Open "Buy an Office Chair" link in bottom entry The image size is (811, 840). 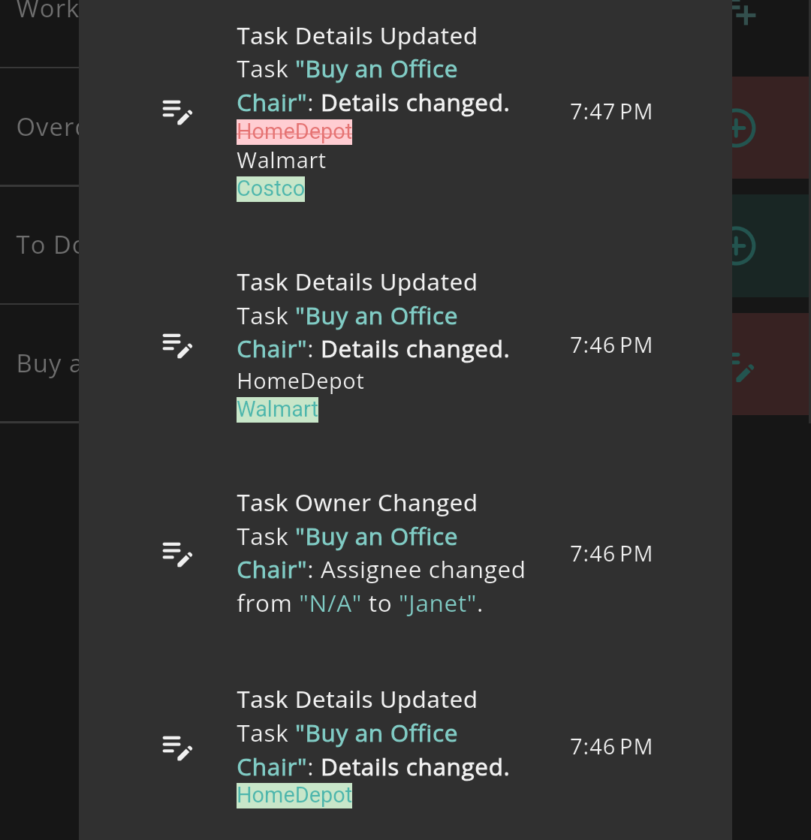[x=348, y=750]
